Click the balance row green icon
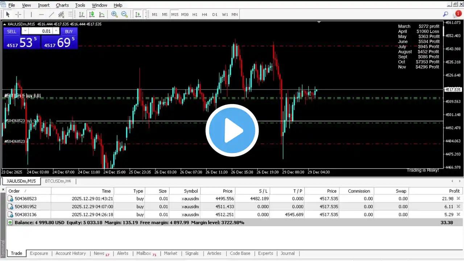The image size is (464, 261). (x=10, y=223)
